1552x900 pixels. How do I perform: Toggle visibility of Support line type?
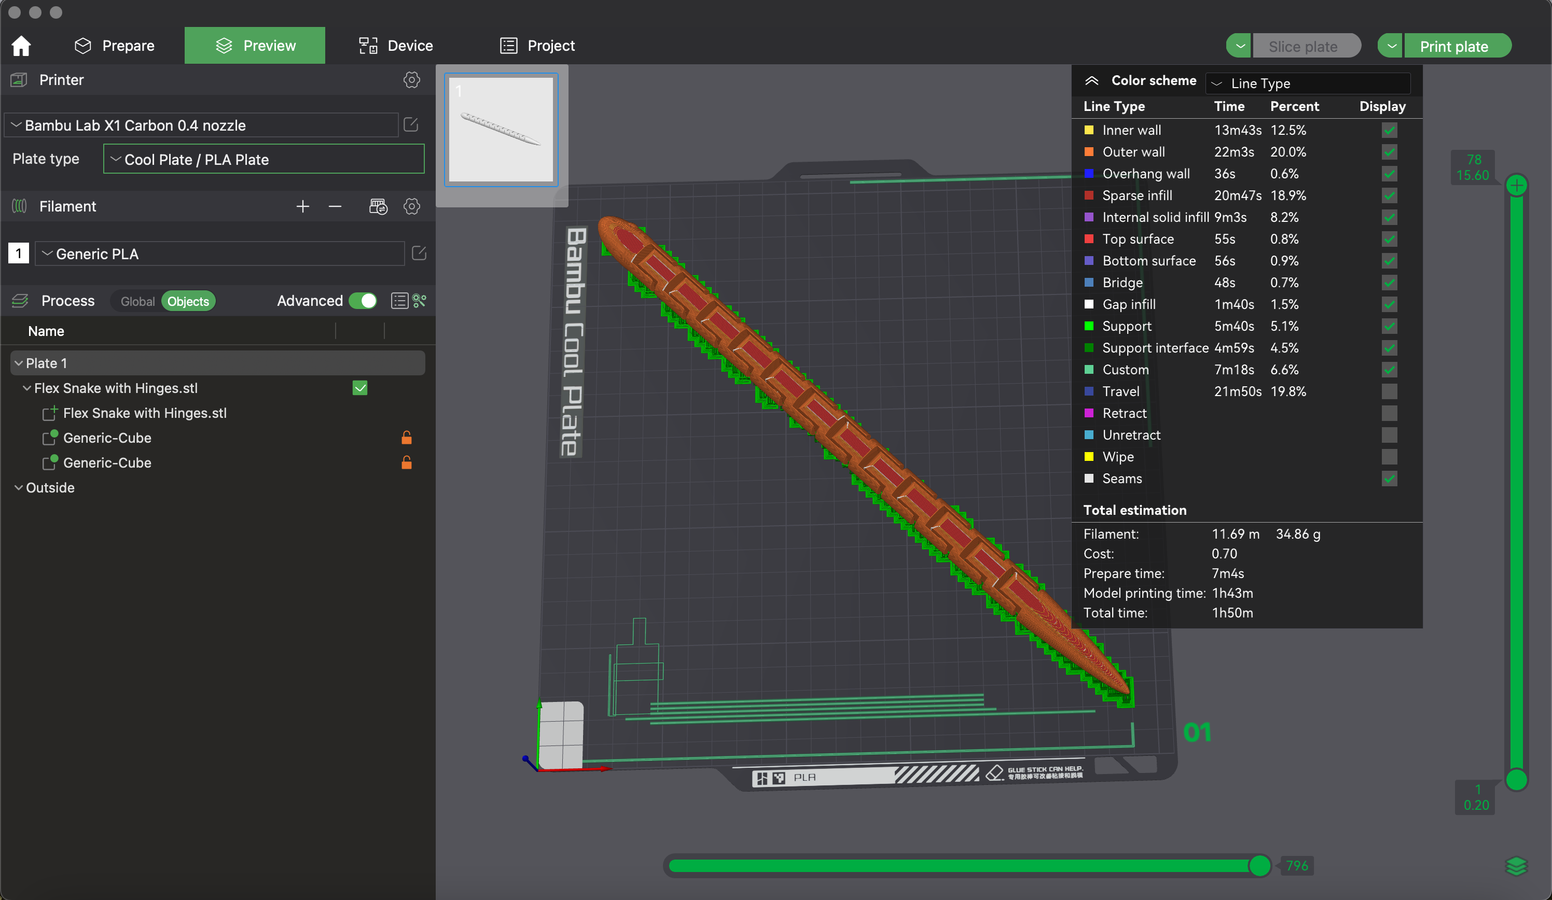tap(1389, 326)
